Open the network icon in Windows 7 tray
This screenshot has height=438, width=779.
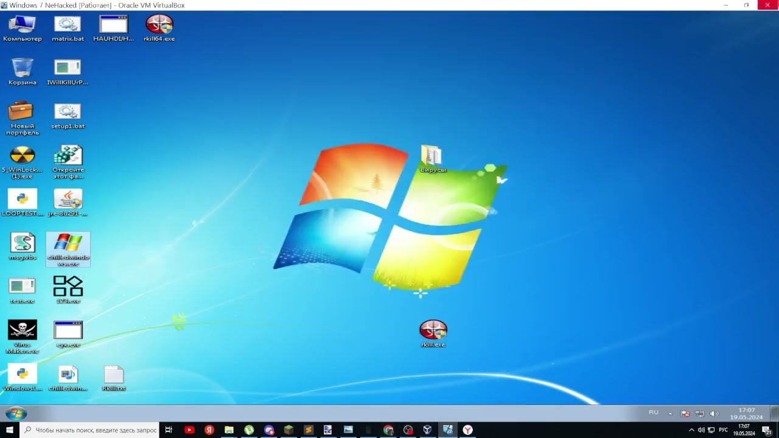pos(700,414)
